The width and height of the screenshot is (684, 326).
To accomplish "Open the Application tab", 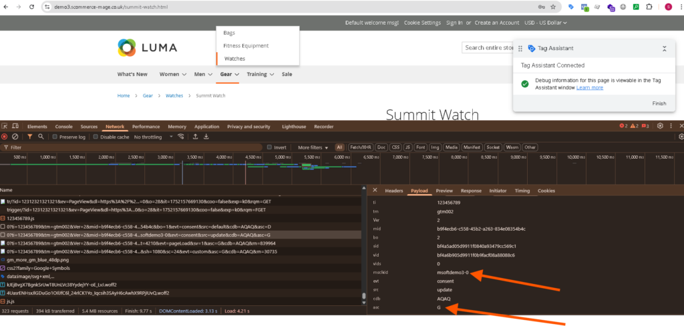I will [x=206, y=127].
